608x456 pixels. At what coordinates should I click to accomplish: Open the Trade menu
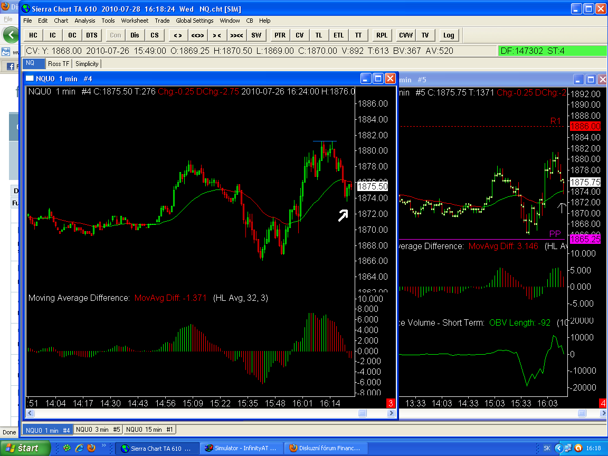point(162,21)
